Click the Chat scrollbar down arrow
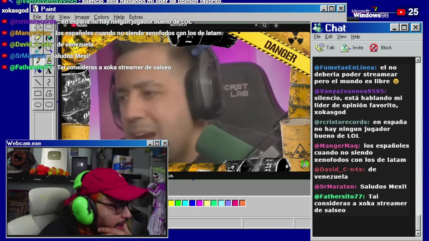This screenshot has width=429, height=241. pos(418,233)
